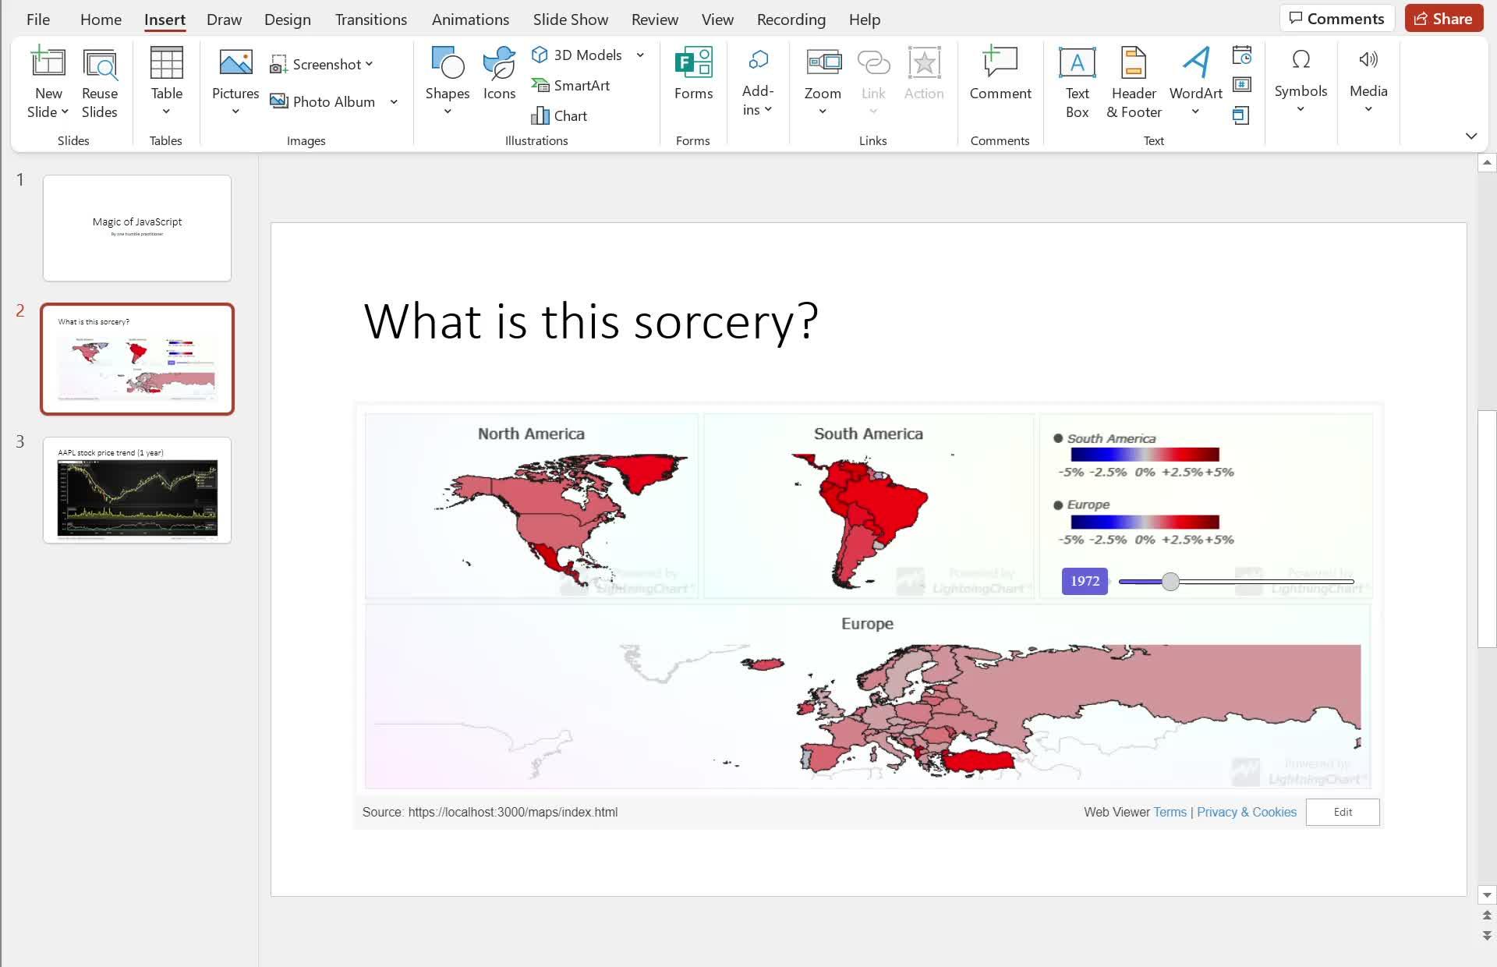Open the 3D Models dropdown arrow
1497x967 pixels.
point(640,55)
